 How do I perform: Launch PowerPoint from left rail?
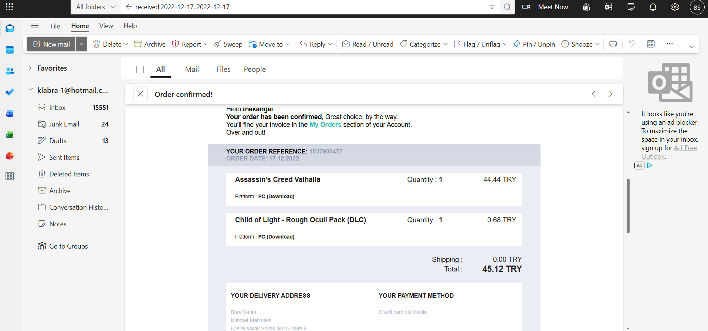(x=10, y=156)
